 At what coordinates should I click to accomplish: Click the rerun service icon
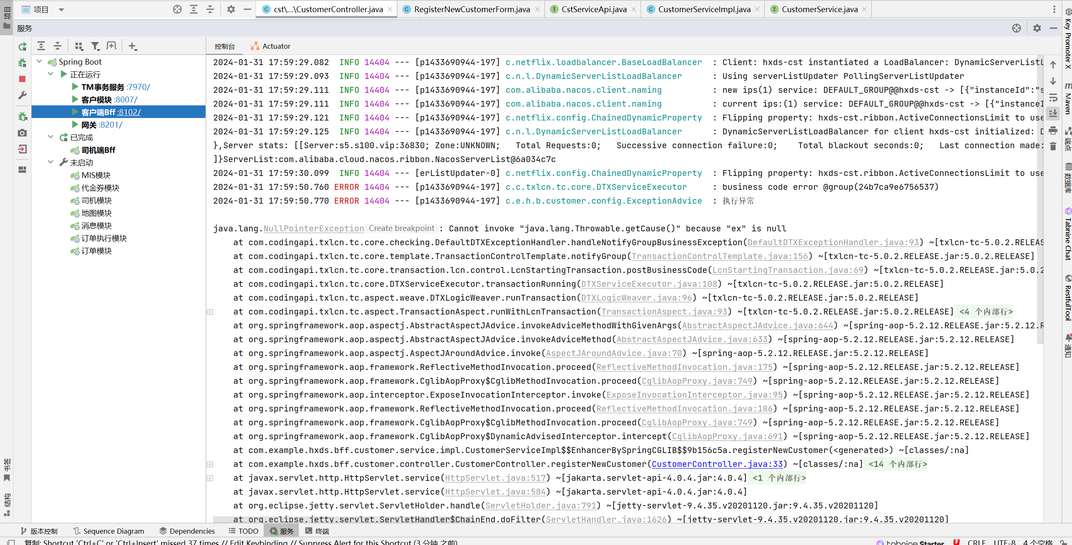point(23,47)
